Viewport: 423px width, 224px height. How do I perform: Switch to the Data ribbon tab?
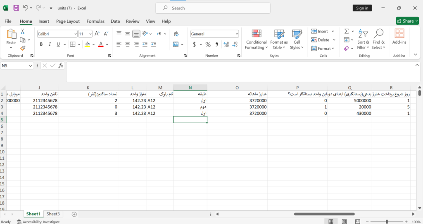pyautogui.click(x=115, y=21)
